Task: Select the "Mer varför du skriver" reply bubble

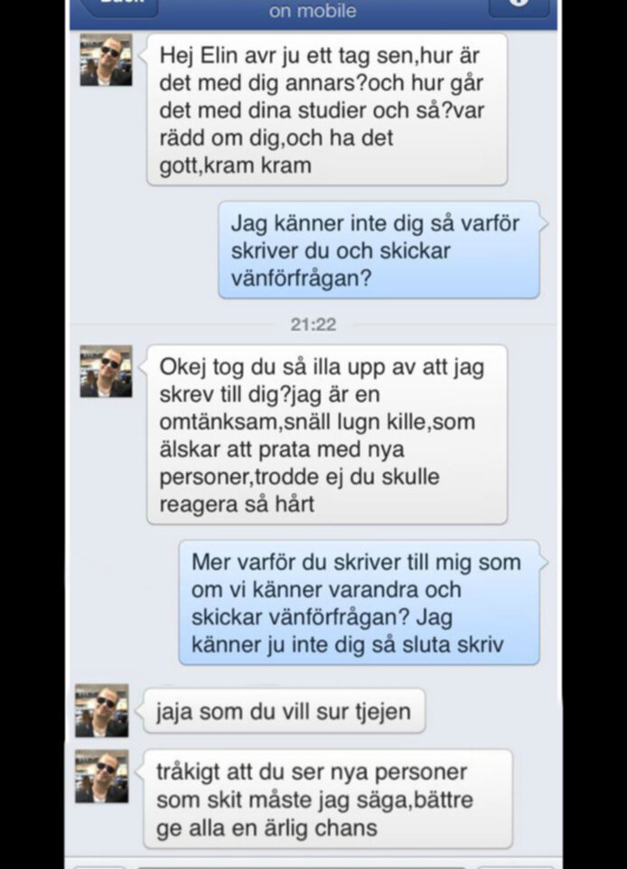Action: tap(360, 603)
